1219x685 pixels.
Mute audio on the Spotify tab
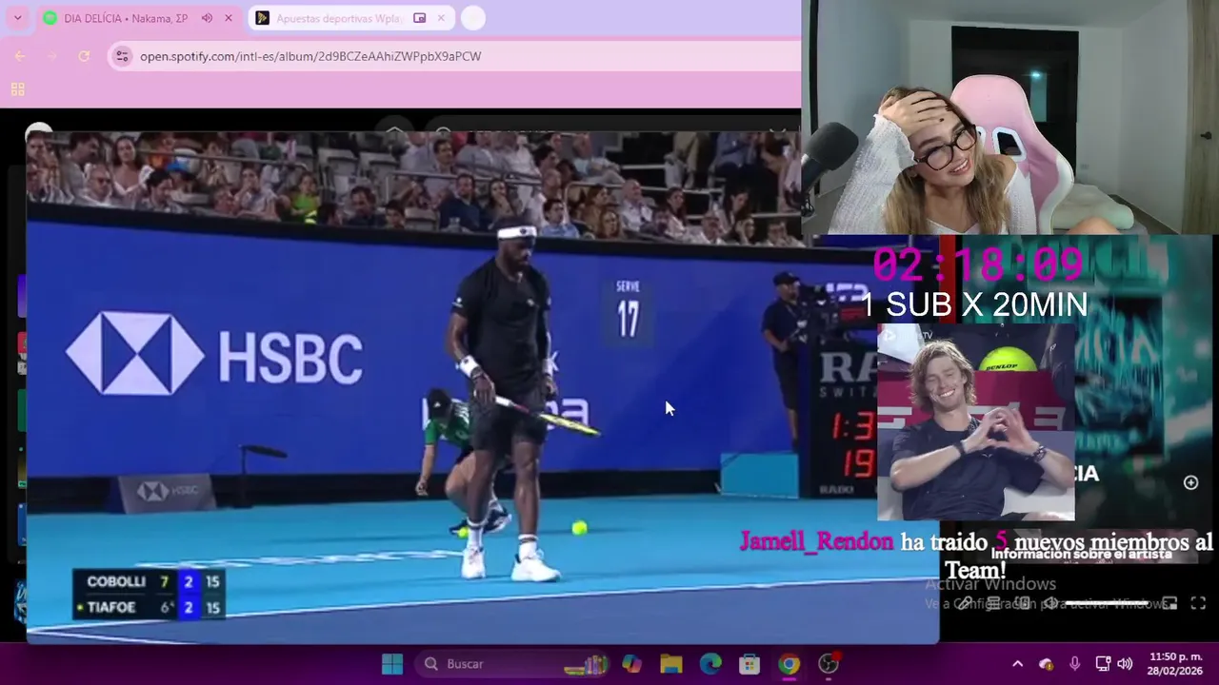tap(207, 18)
